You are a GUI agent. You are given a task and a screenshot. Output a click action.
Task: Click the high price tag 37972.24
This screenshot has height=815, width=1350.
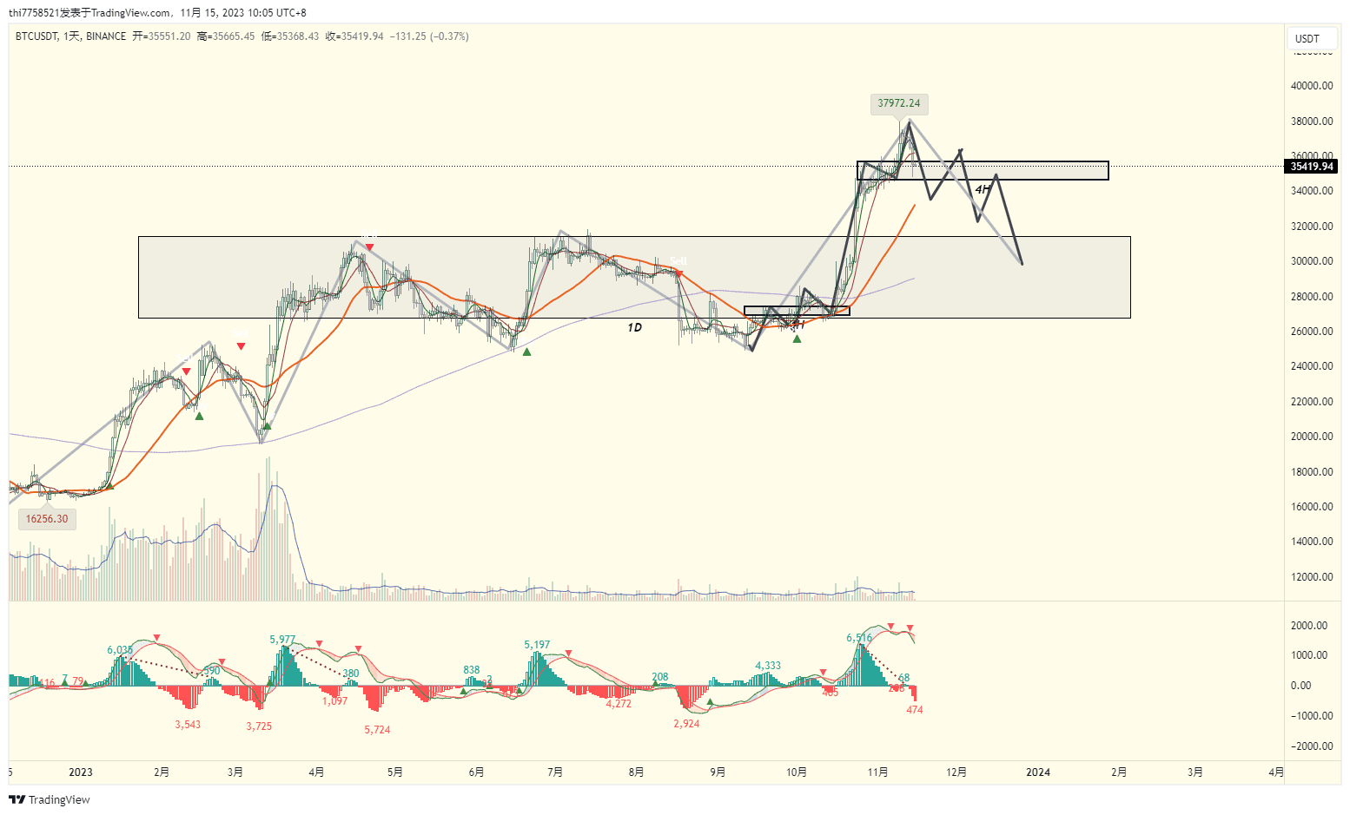pos(899,103)
